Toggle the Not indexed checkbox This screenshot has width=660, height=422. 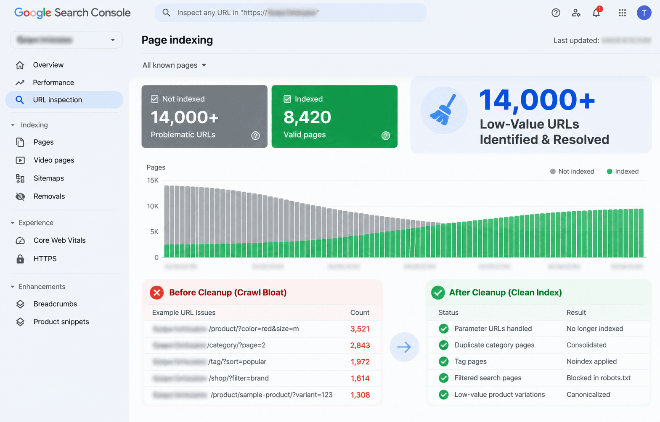point(154,99)
